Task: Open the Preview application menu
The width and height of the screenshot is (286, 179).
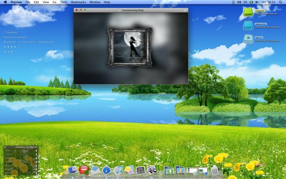Action: coord(16,2)
